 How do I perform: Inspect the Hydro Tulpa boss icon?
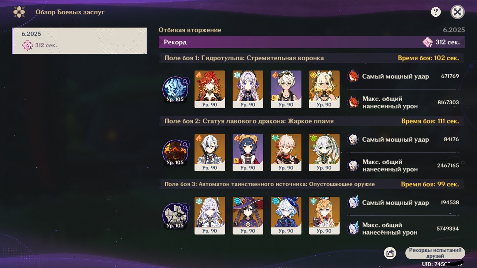click(x=175, y=89)
